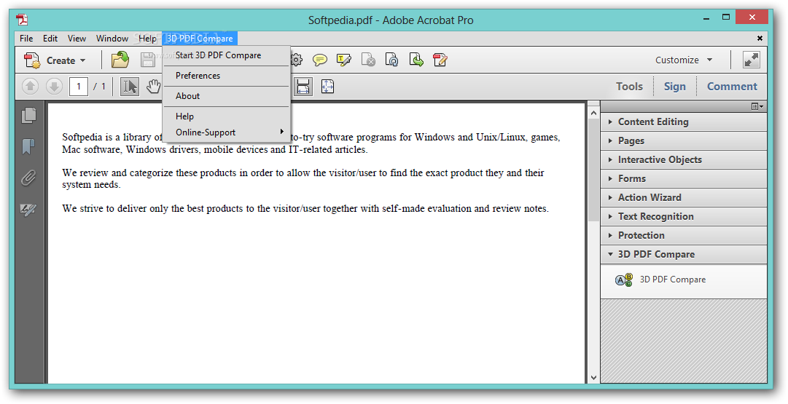The width and height of the screenshot is (788, 404).
Task: Click the page number input field
Action: click(x=79, y=87)
